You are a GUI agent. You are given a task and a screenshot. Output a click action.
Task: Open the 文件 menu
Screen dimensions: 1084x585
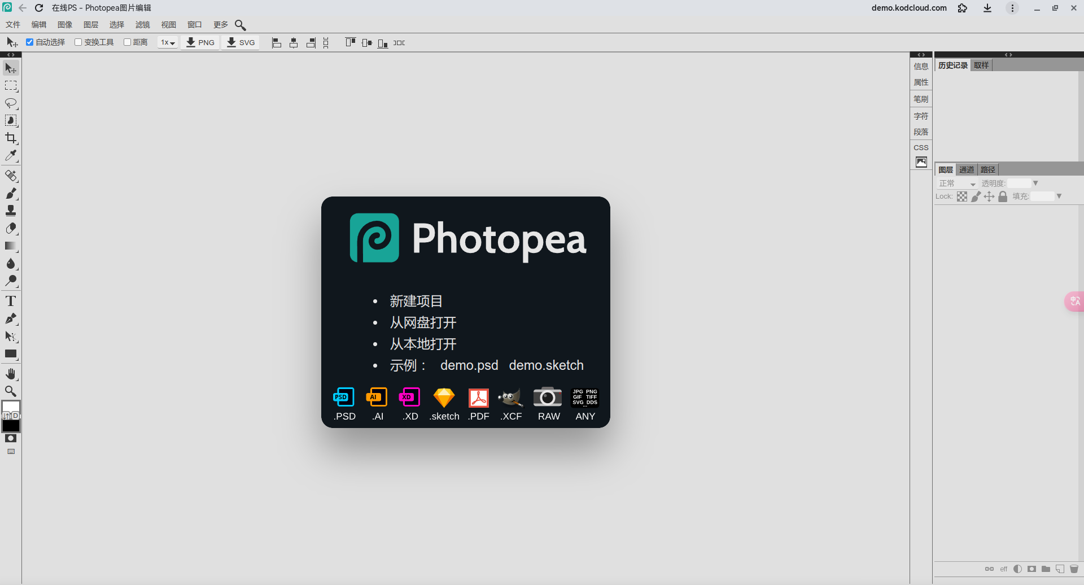[x=13, y=25]
